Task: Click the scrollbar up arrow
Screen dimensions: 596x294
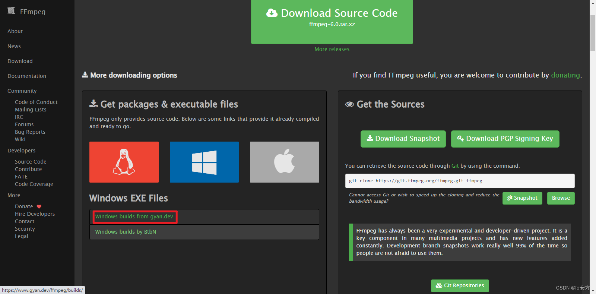Action: tap(593, 3)
